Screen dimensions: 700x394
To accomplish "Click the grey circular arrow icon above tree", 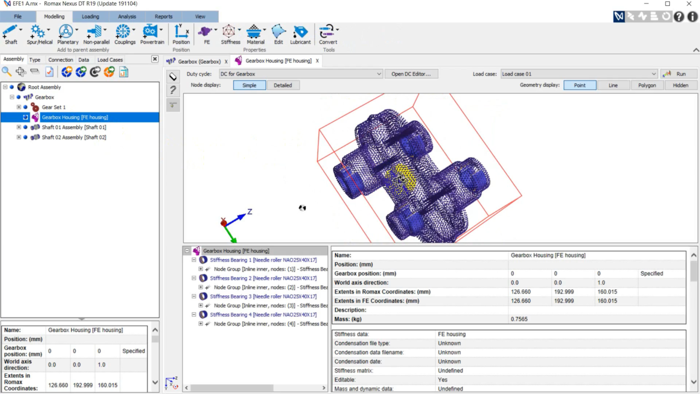I will (95, 72).
